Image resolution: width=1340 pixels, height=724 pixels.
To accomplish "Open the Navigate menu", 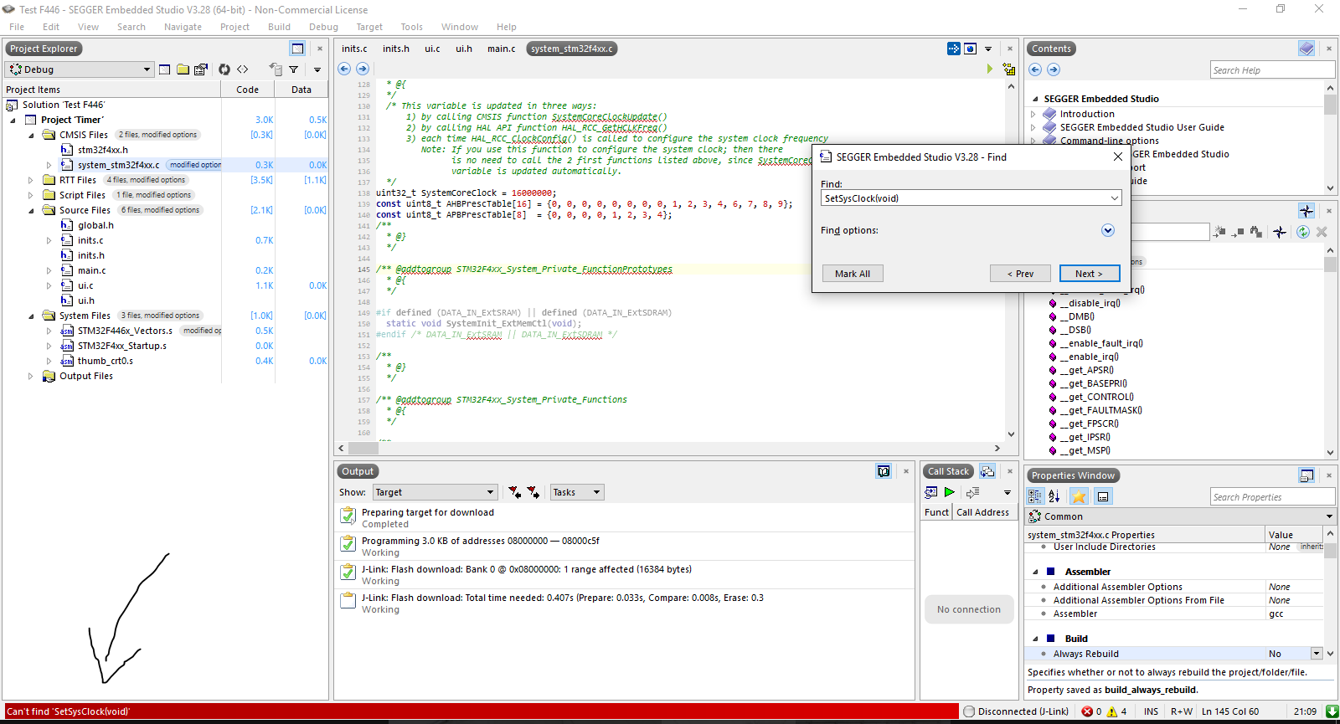I will click(x=183, y=27).
